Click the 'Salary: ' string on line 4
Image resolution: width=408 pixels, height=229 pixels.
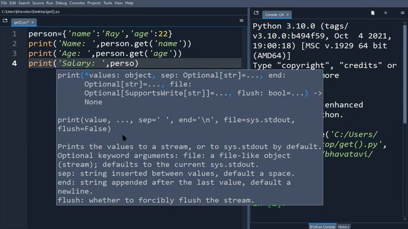pos(81,64)
